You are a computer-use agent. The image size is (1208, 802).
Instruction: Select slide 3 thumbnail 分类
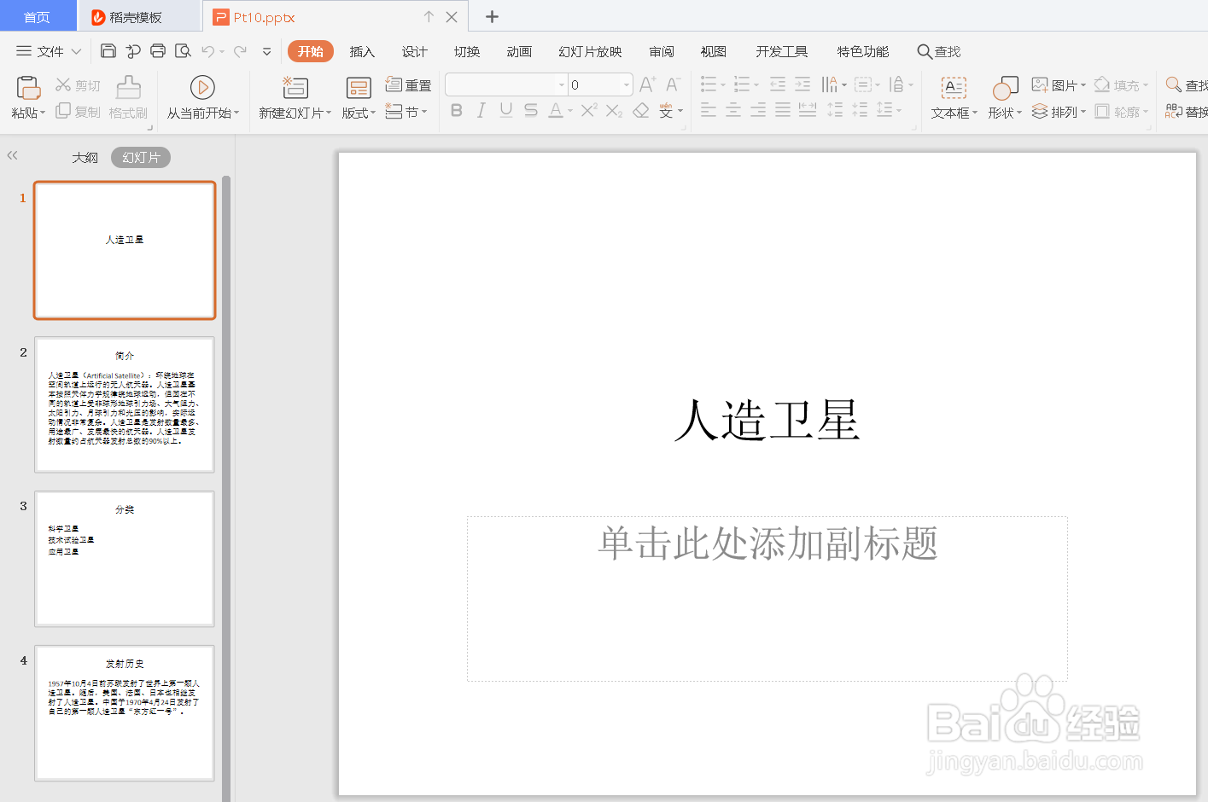tap(125, 558)
